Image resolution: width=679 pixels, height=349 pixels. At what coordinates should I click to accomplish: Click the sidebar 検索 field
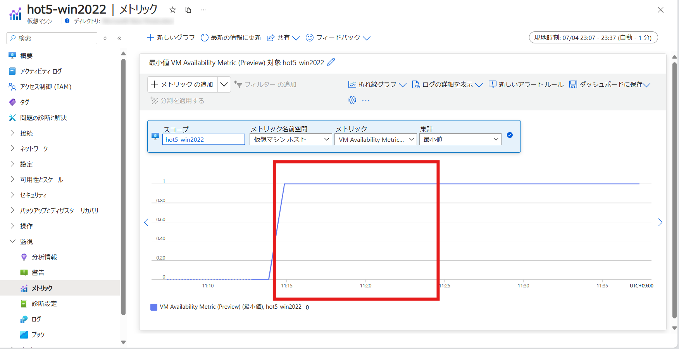click(x=52, y=38)
